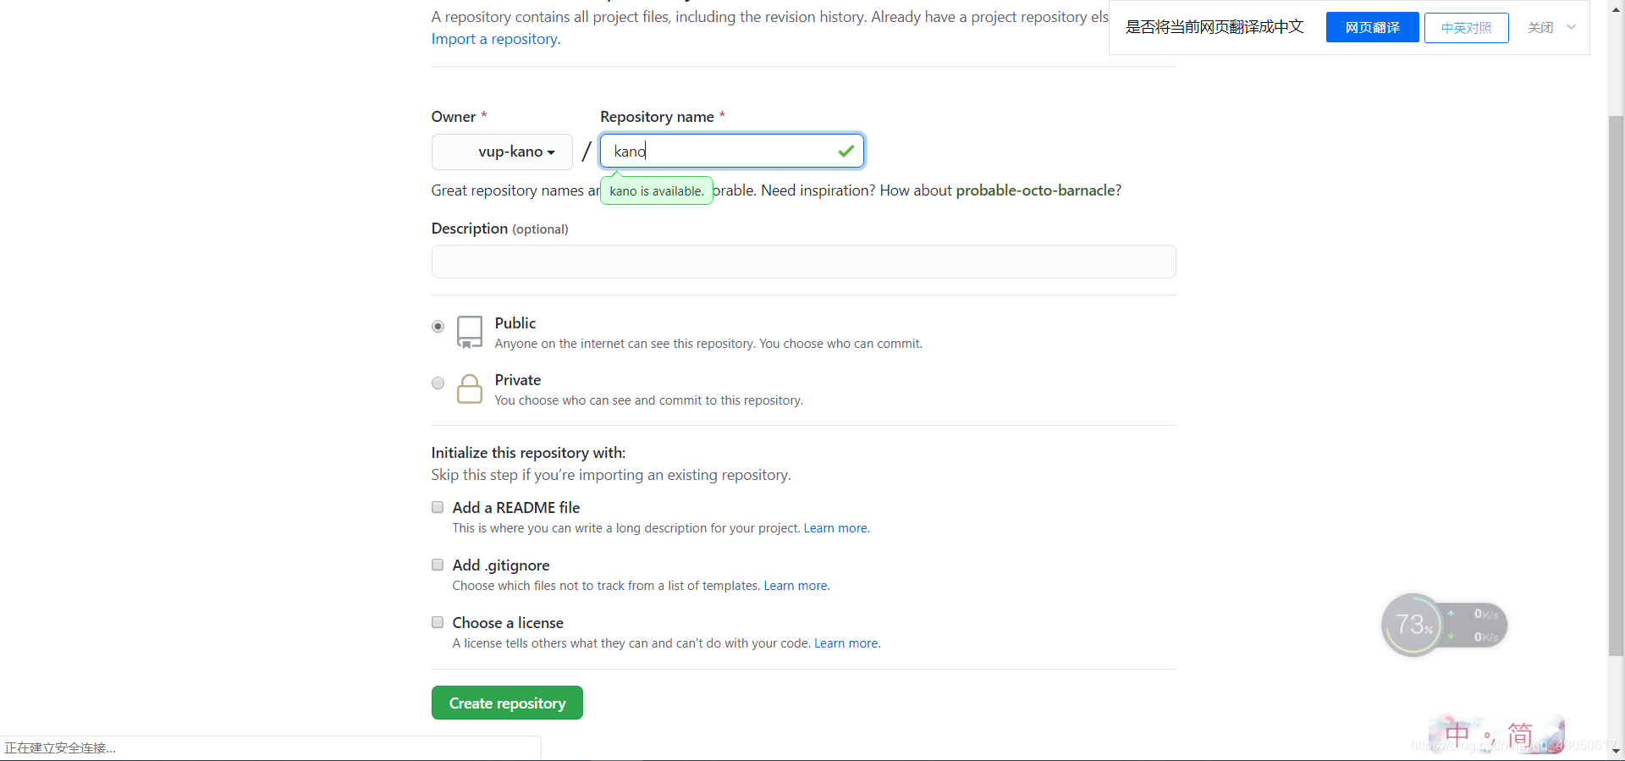This screenshot has height=761, width=1625.
Task: Open the vup-kano owner dropdown
Action: click(x=502, y=152)
